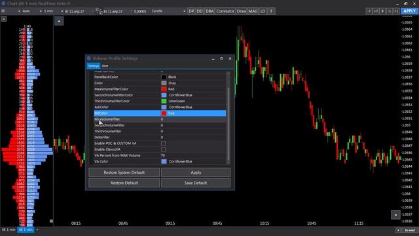The image size is (419, 236).
Task: Click the VA Color blue swatch
Action: click(x=164, y=162)
